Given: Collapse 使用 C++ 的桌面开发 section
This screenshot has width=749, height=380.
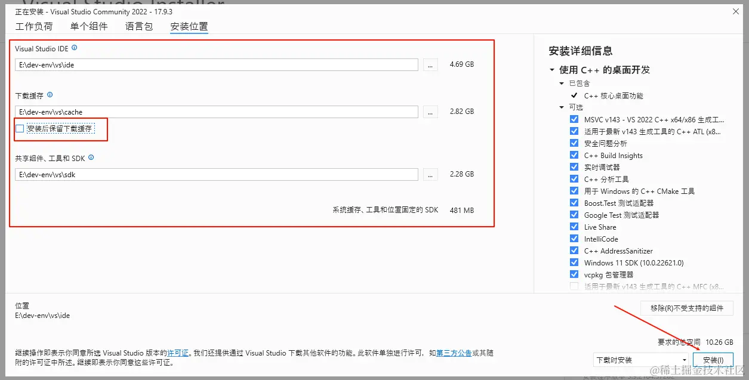Looking at the screenshot, I should pos(552,70).
